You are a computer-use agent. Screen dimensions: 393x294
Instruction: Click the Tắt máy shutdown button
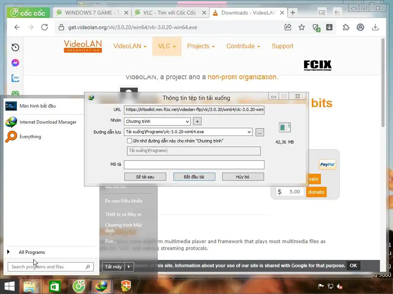pyautogui.click(x=113, y=267)
